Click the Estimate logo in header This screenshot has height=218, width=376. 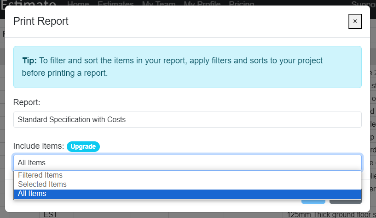point(28,3)
